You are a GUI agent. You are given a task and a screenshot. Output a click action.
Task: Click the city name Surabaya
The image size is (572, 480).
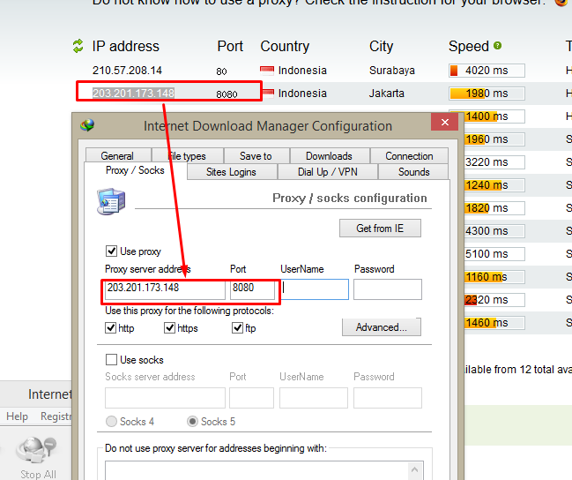[392, 70]
